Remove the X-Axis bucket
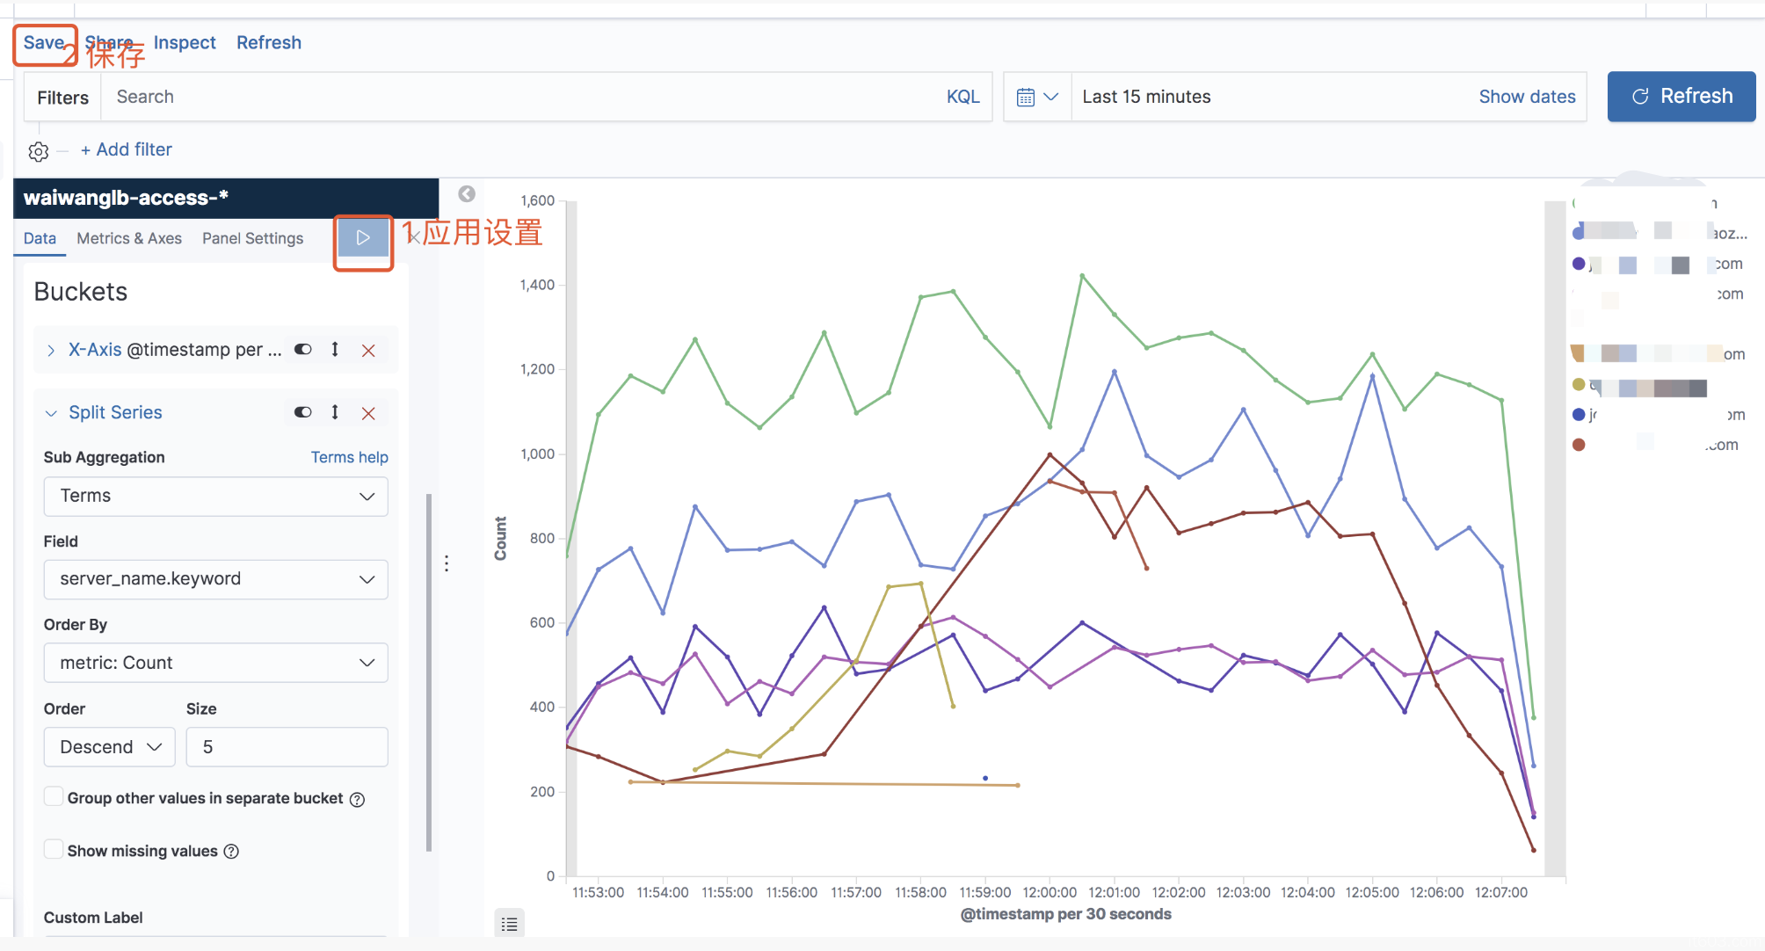This screenshot has height=951, width=1765. pos(368,351)
